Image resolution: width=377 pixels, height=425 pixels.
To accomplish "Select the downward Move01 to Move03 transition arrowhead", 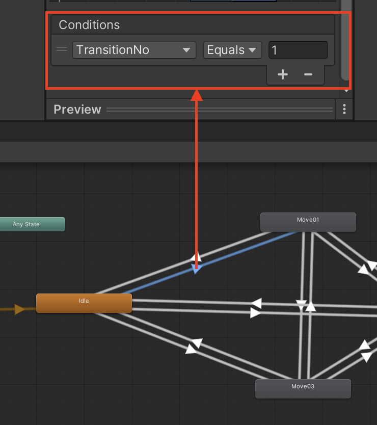I will pyautogui.click(x=301, y=305).
